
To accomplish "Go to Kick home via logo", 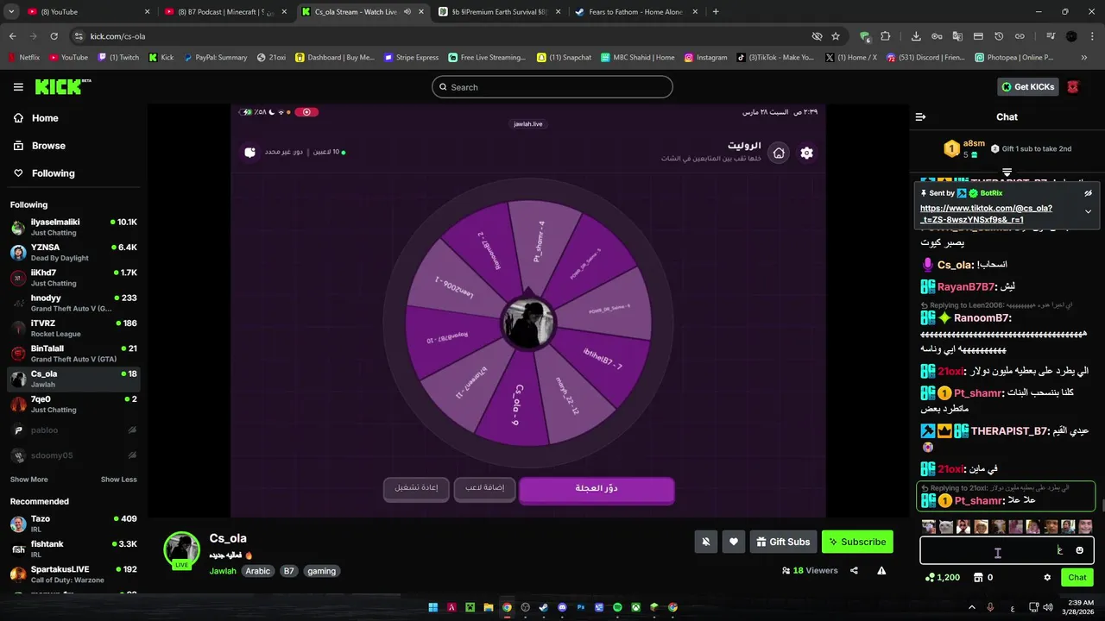I will [62, 86].
